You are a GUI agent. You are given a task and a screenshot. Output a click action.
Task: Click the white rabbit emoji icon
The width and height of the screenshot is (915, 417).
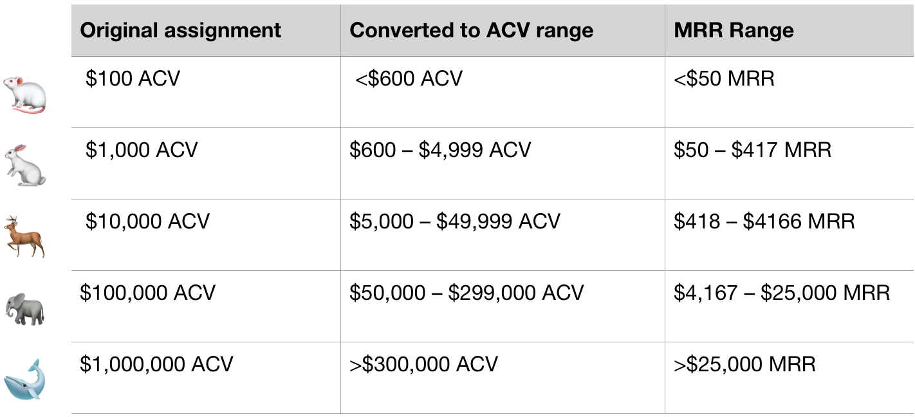click(25, 166)
